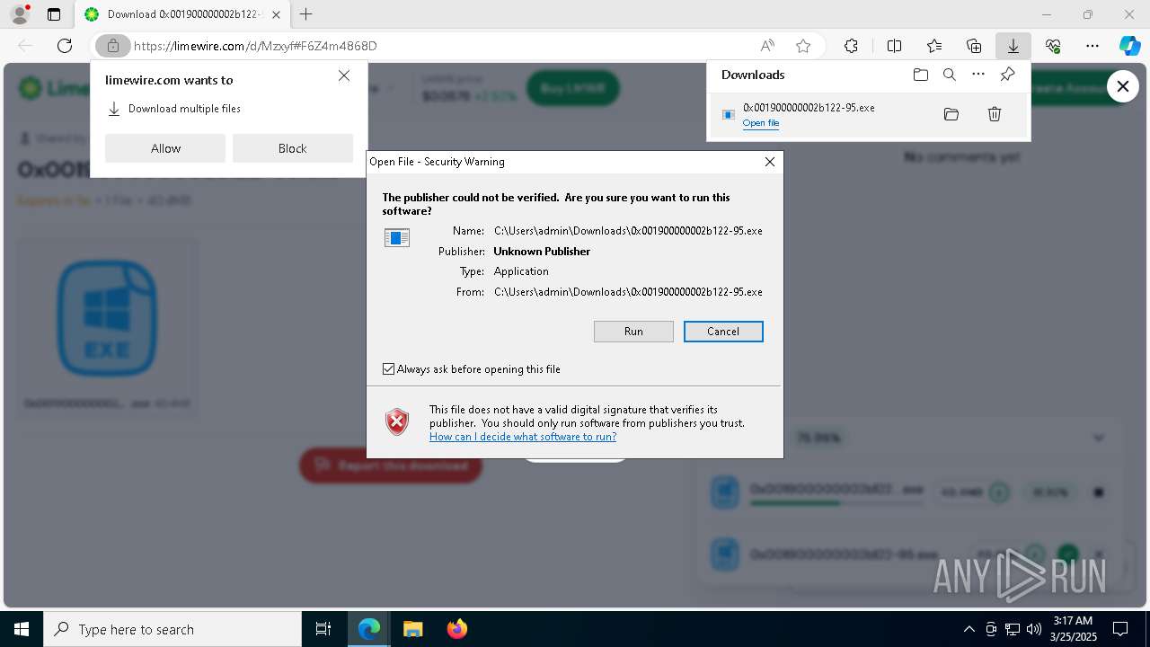
Task: Open the Edge profile avatar
Action: 19,14
